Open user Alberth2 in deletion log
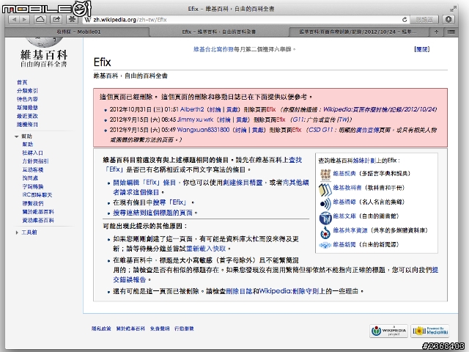 click(x=192, y=109)
